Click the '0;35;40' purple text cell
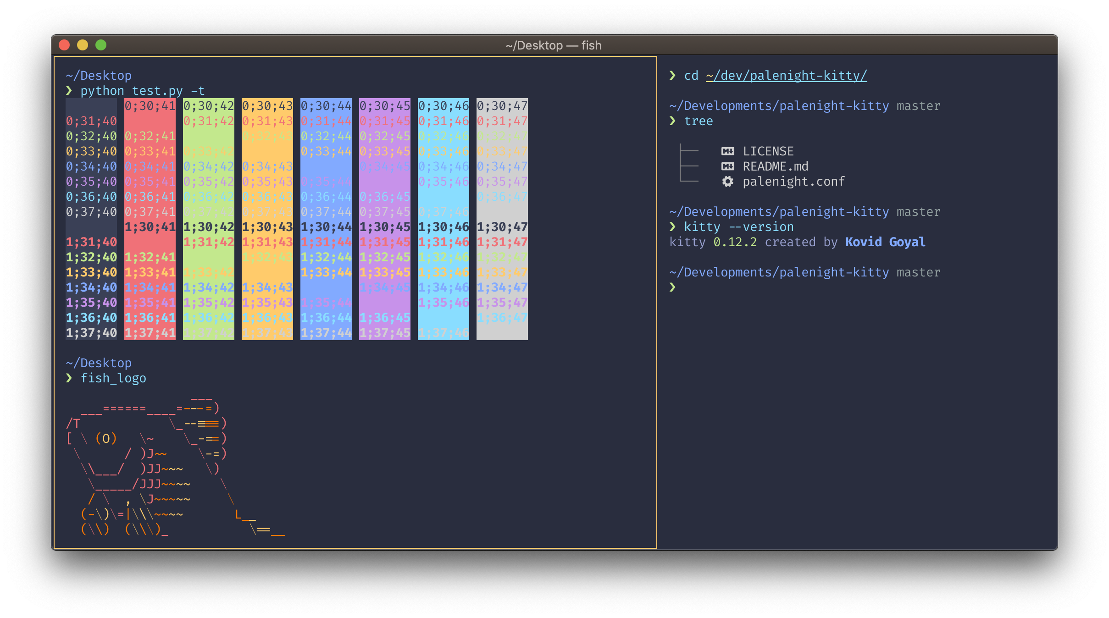The height and width of the screenshot is (618, 1109). click(x=91, y=182)
